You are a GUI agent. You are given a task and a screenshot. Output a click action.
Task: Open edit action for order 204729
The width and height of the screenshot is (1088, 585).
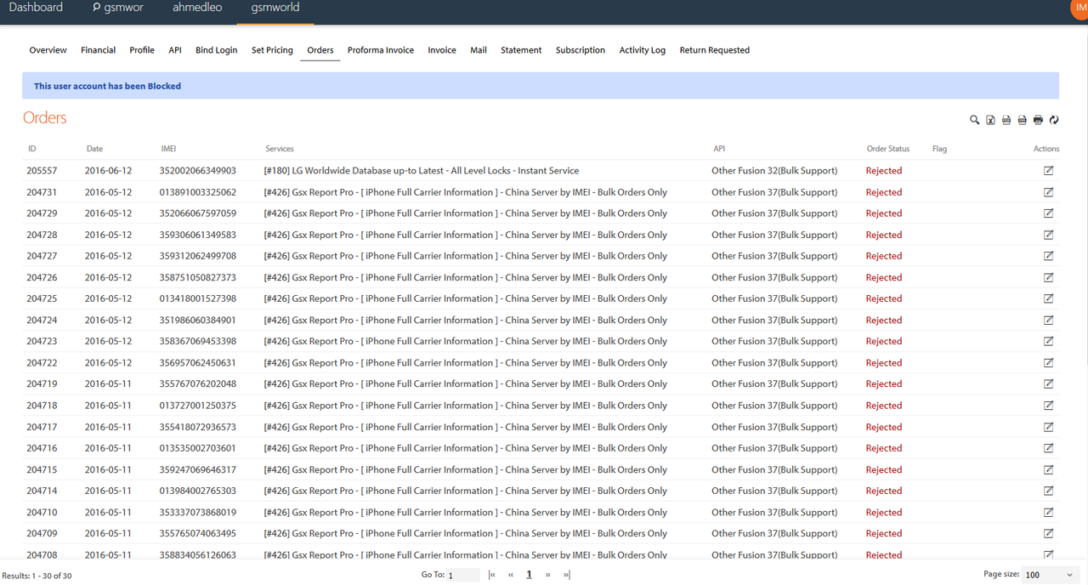(x=1048, y=213)
